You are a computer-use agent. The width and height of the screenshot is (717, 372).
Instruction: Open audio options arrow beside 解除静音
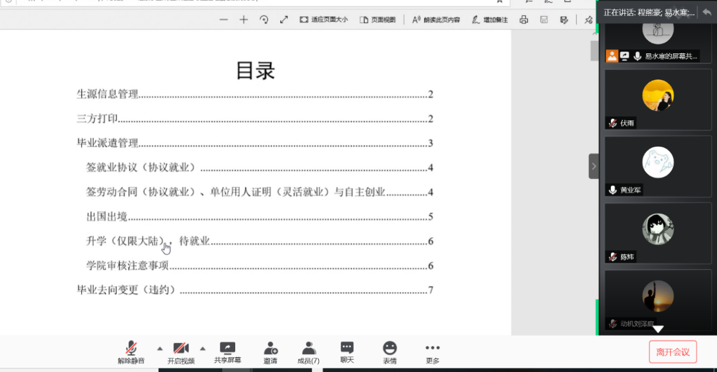point(159,349)
